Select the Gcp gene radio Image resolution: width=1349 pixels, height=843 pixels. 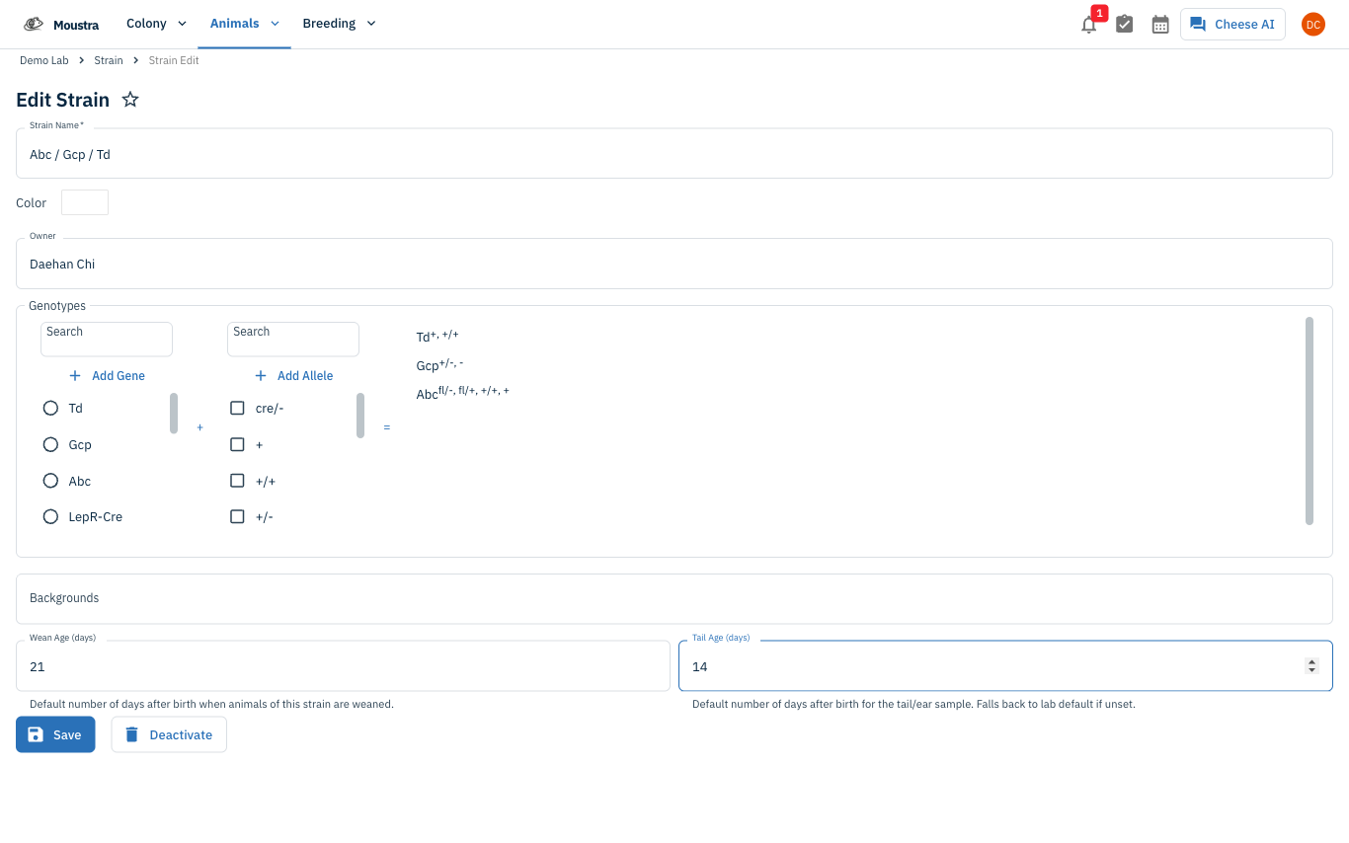(51, 445)
